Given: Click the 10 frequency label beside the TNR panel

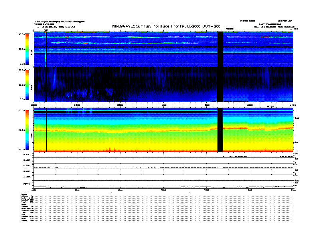Looking at the screenshot, I should [x=296, y=143].
